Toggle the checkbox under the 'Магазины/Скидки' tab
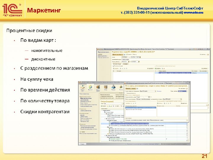 113,66
